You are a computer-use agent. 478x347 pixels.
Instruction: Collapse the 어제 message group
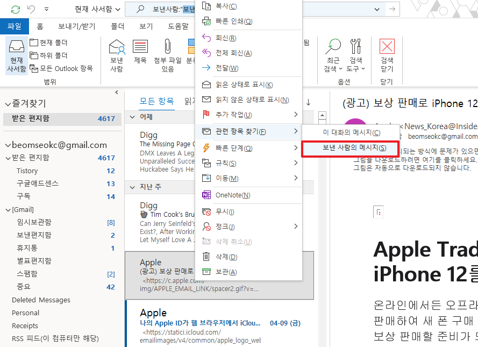(x=132, y=117)
